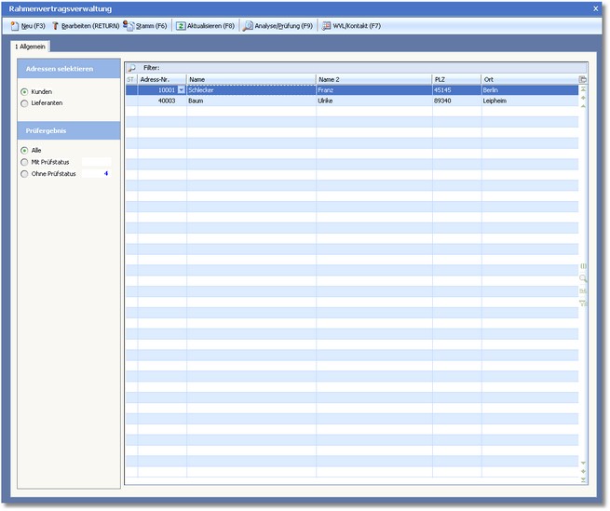Click the filter icon beside the Filter label
The height and width of the screenshot is (511, 610).
pyautogui.click(x=131, y=68)
